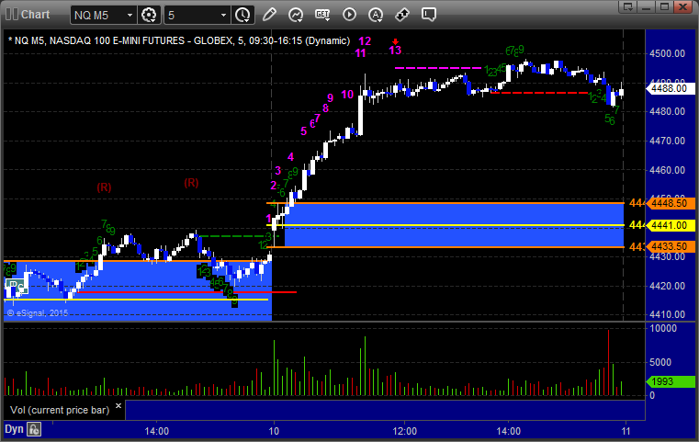Click the magenta dashed line
This screenshot has width=699, height=442.
pos(438,68)
